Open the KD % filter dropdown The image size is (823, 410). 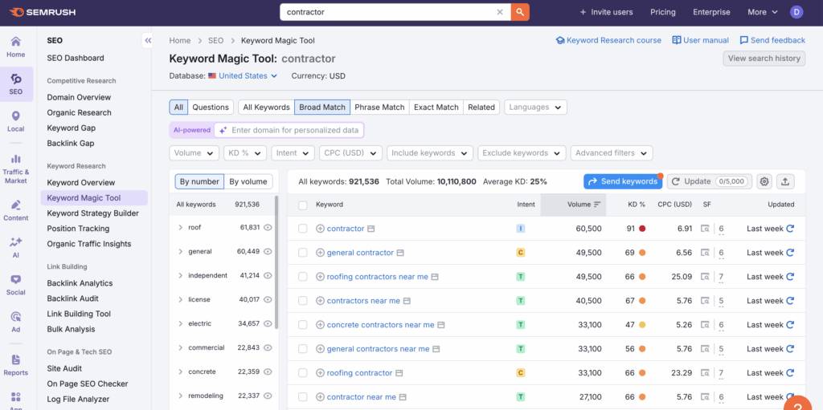tap(245, 153)
